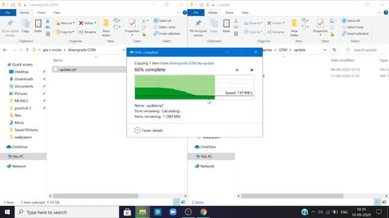
Task: Click downgrade GTAV link in copy dialog
Action: click(183, 63)
